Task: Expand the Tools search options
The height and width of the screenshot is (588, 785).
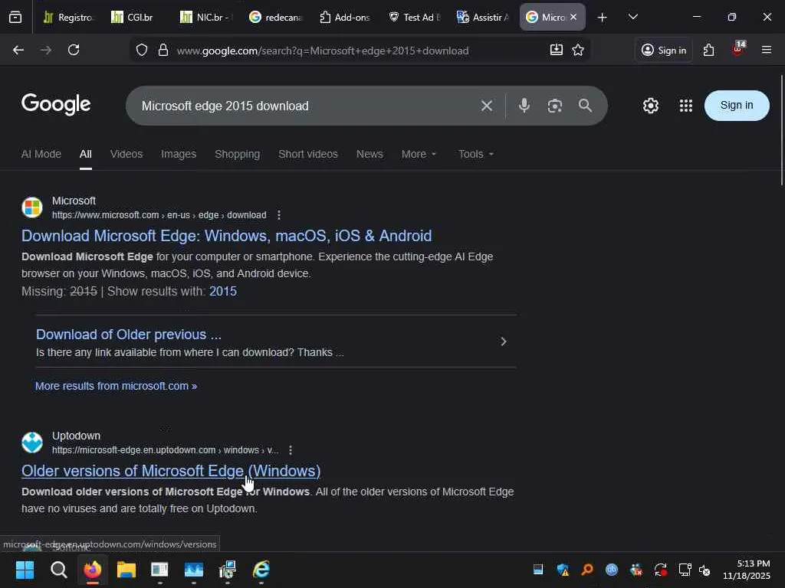Action: [476, 154]
